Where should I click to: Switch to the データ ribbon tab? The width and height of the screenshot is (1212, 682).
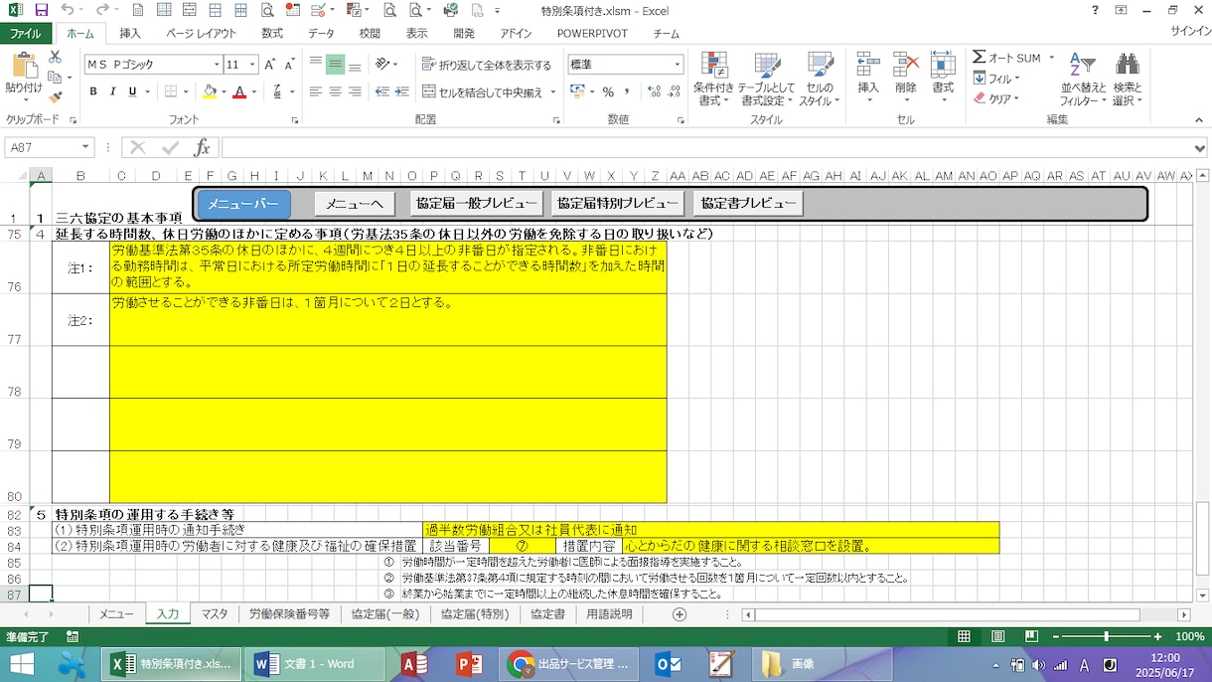[321, 33]
